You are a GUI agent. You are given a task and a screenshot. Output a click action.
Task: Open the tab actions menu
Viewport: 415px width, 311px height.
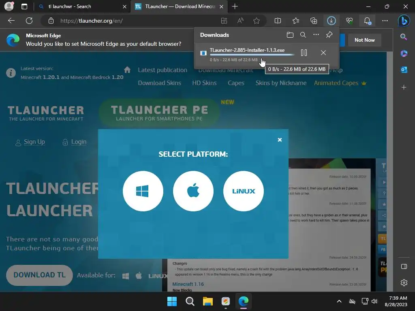pyautogui.click(x=24, y=6)
